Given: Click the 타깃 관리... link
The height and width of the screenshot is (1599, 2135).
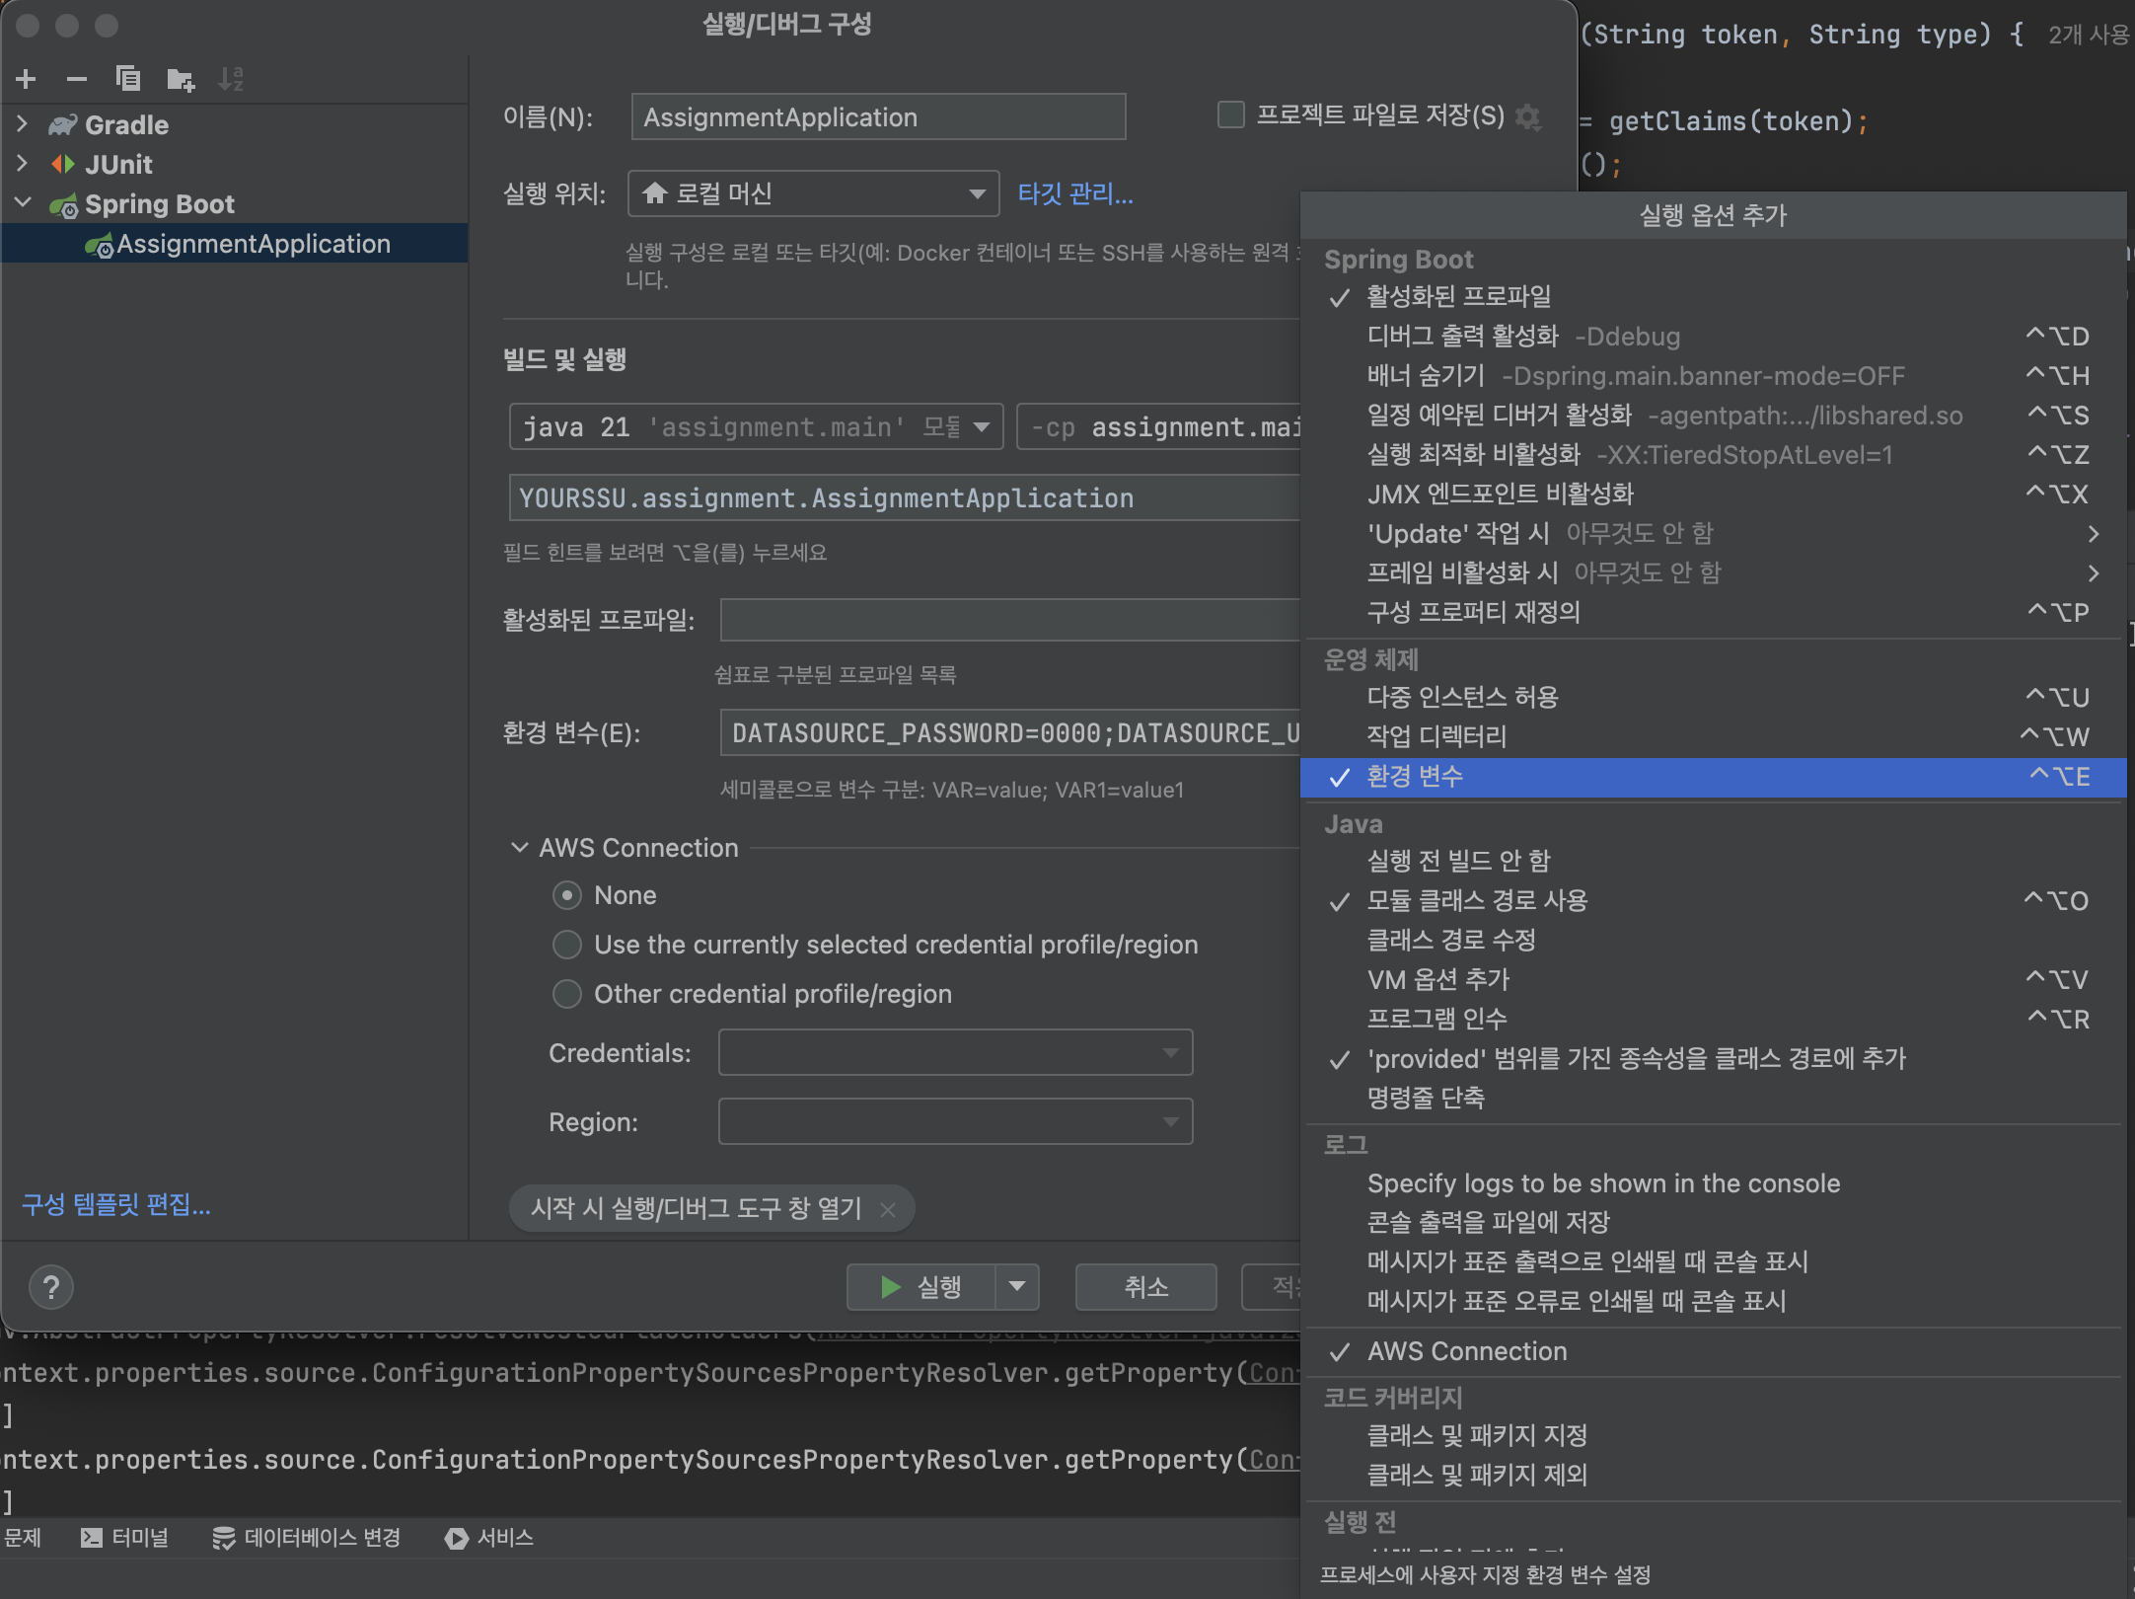Looking at the screenshot, I should (x=1075, y=193).
